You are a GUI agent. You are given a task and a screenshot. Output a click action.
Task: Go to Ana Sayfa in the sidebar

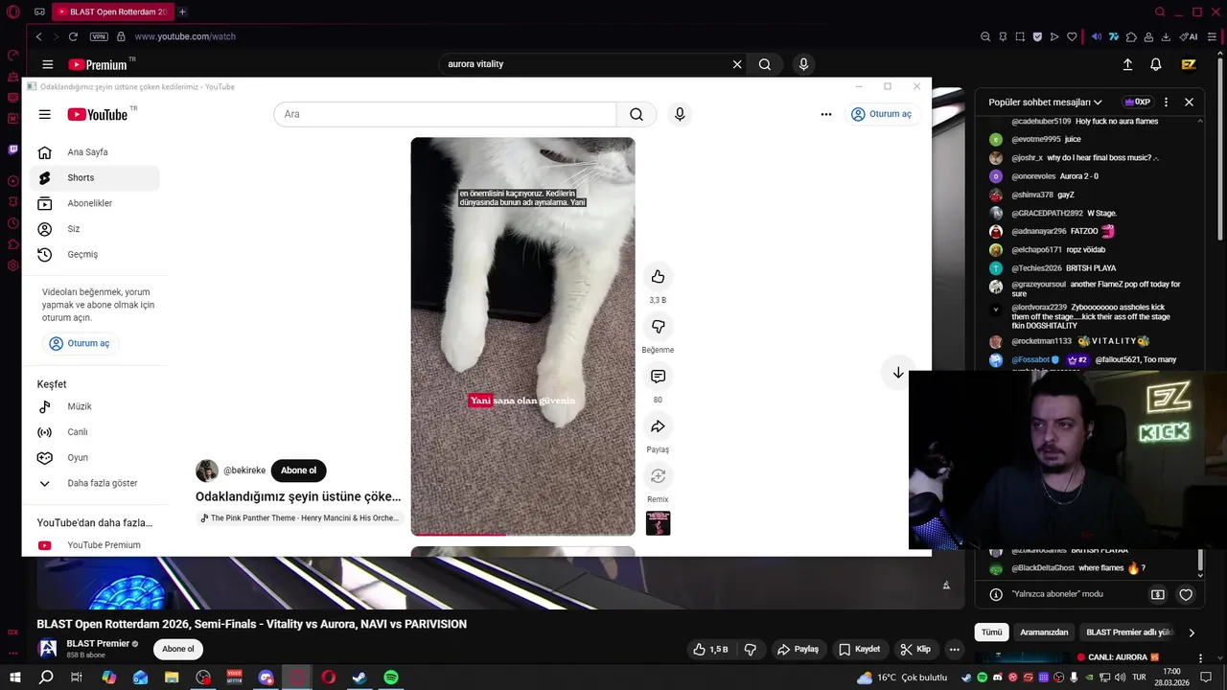click(x=94, y=152)
